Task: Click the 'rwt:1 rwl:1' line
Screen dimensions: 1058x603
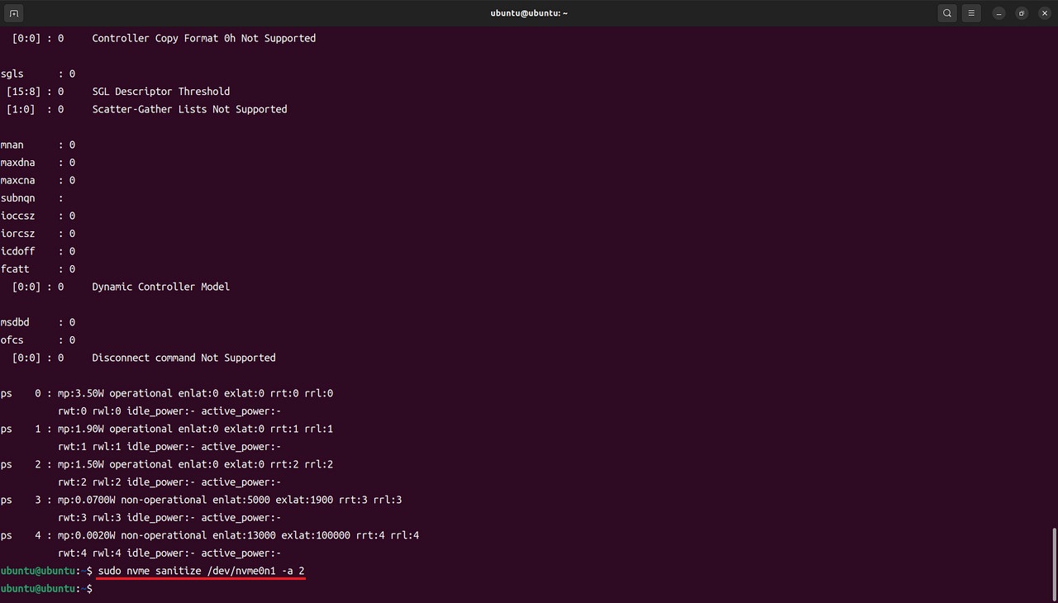Action: coord(169,447)
